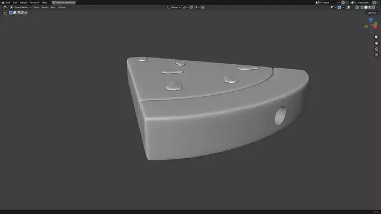Open the Scene selector dropdown
Screen dimensions: 381x214
tap(318, 2)
